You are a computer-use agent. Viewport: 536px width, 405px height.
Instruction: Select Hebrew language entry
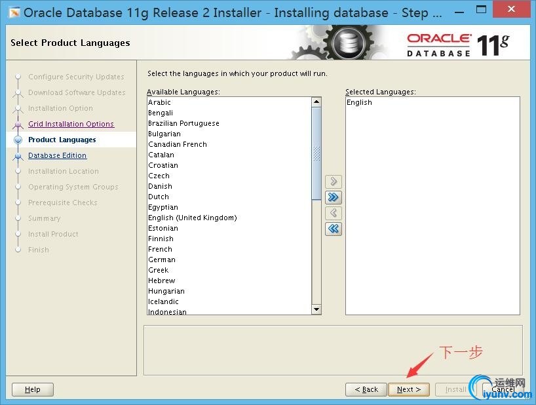(x=229, y=280)
